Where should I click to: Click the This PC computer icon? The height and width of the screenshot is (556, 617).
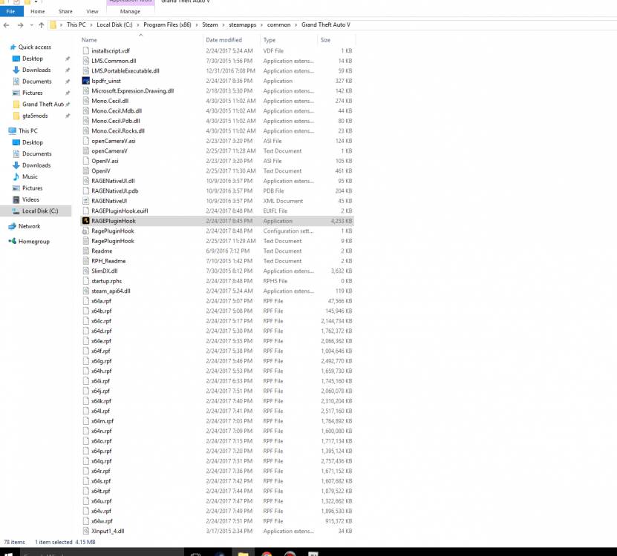click(13, 131)
